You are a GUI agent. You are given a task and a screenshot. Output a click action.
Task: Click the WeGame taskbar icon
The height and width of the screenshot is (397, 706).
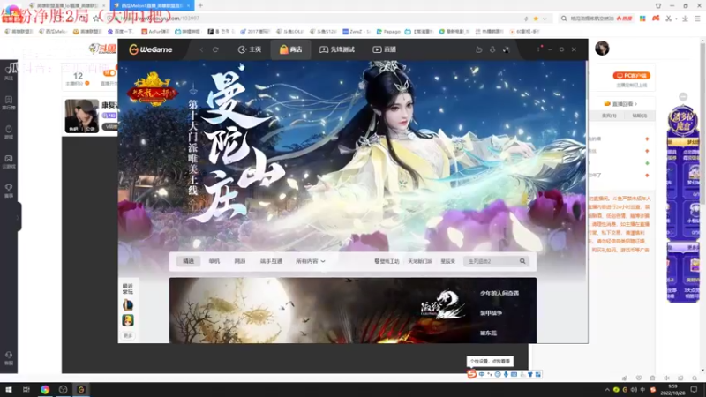click(x=81, y=390)
